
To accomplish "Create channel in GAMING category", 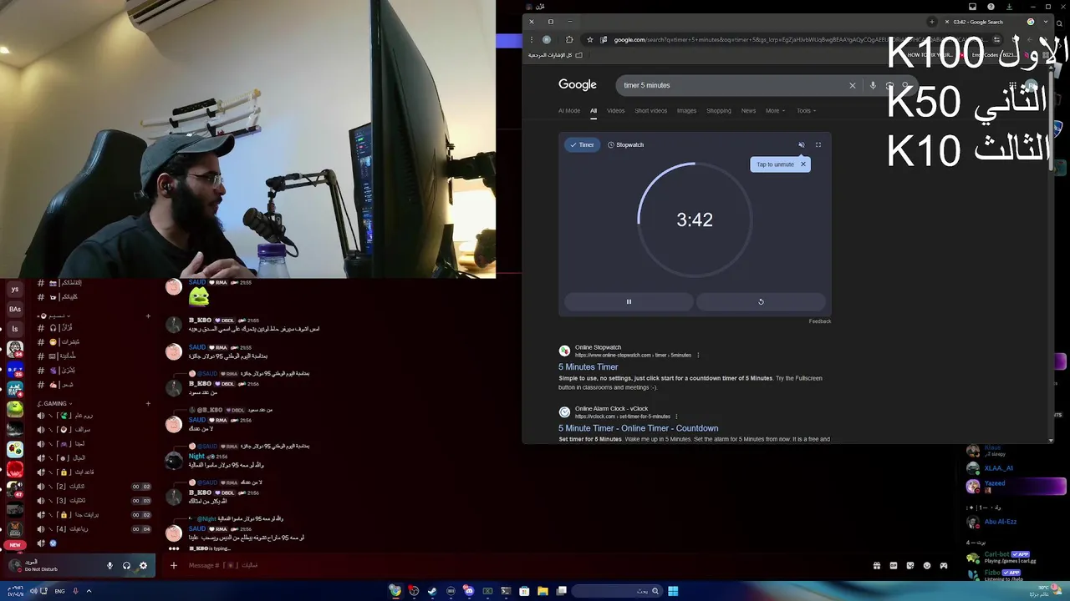I will click(148, 404).
